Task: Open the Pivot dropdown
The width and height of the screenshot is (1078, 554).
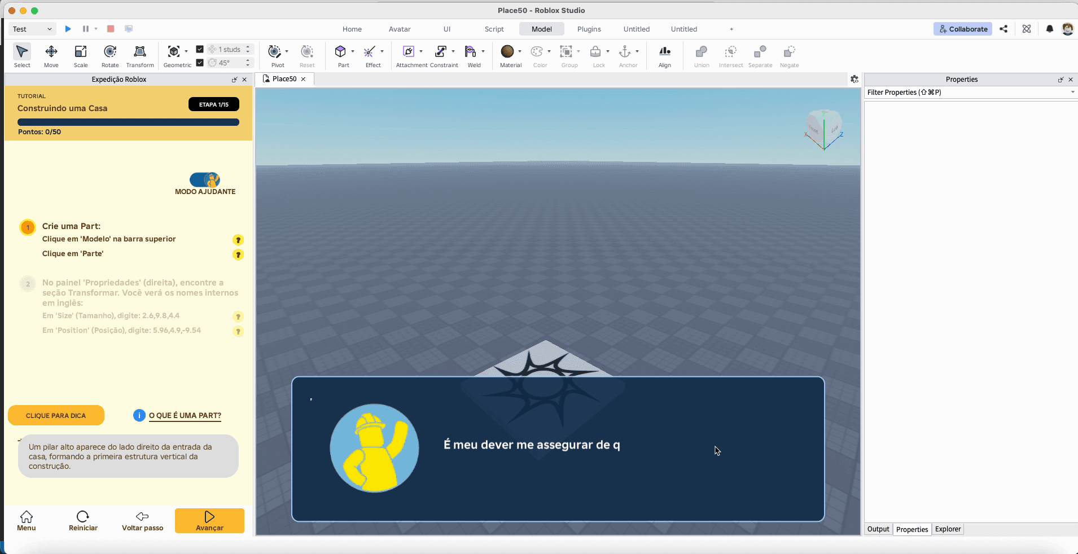Action: coord(287,52)
